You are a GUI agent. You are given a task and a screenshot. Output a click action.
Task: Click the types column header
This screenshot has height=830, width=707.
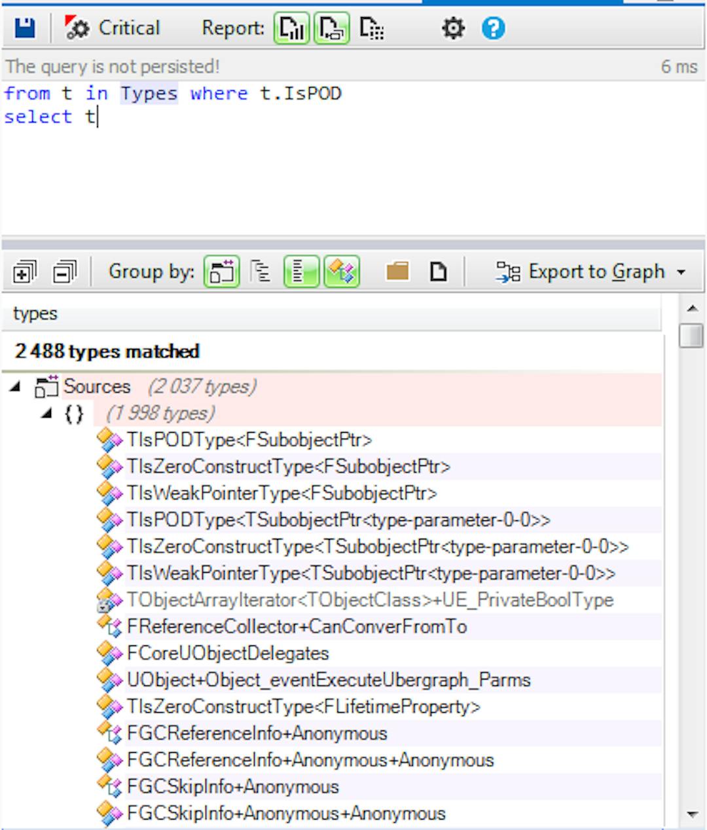click(x=35, y=314)
